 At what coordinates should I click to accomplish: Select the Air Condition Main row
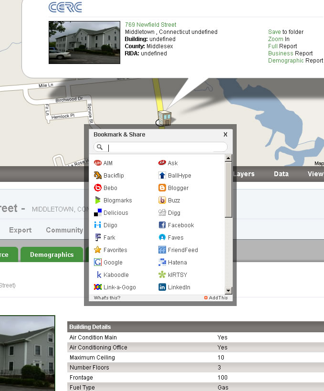tap(196, 338)
